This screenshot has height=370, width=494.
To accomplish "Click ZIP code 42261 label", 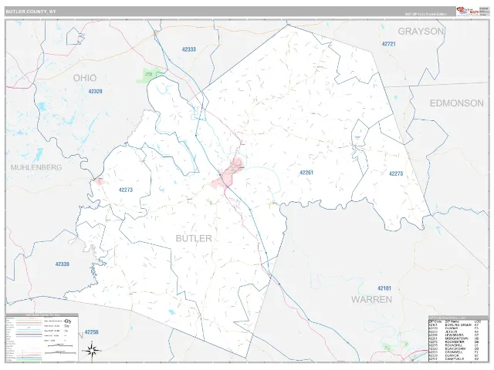I will tap(306, 173).
